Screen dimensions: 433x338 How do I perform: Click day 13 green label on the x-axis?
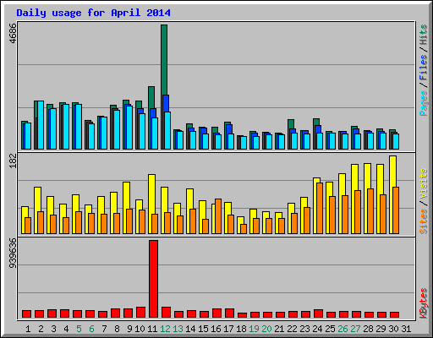[x=178, y=329]
